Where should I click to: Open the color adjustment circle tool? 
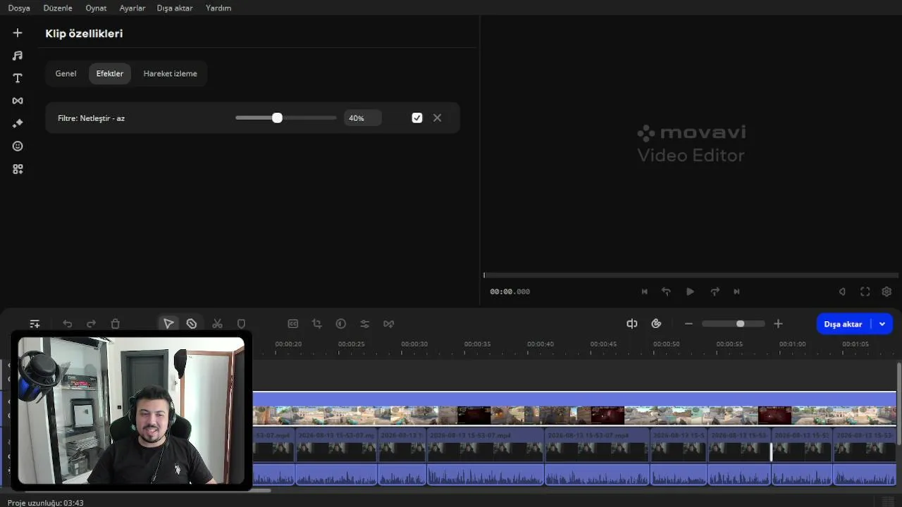click(341, 324)
